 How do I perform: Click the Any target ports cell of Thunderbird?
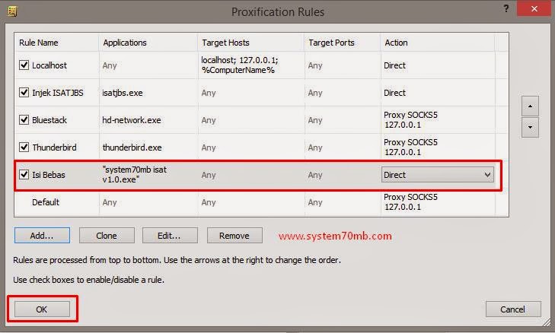pos(315,147)
